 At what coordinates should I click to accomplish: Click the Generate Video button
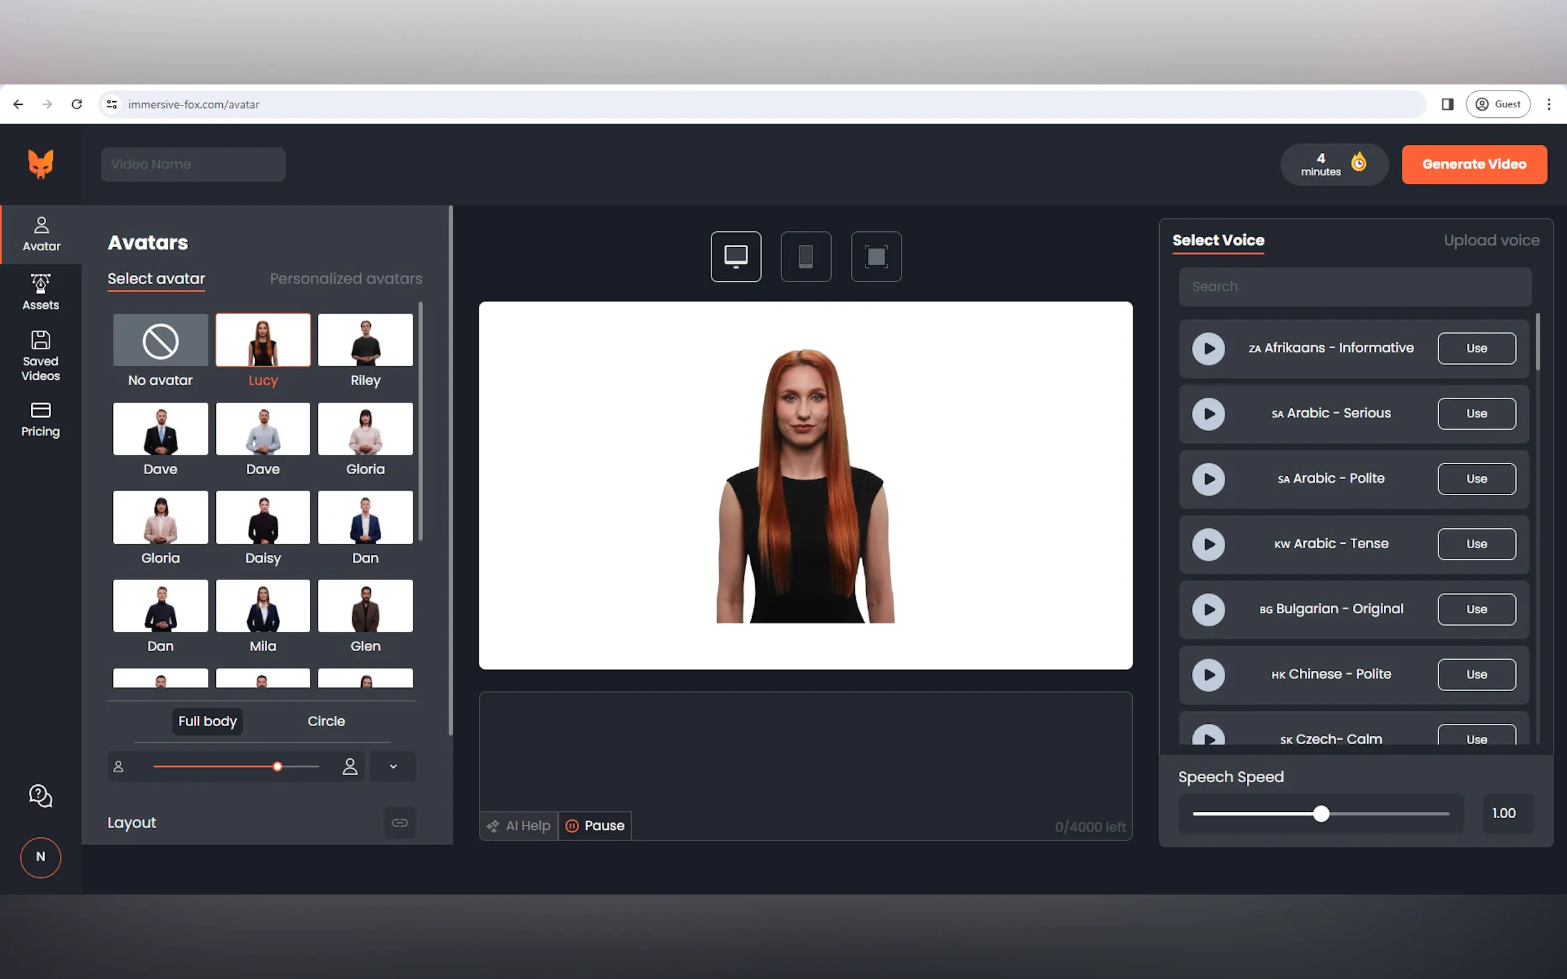[1474, 165]
